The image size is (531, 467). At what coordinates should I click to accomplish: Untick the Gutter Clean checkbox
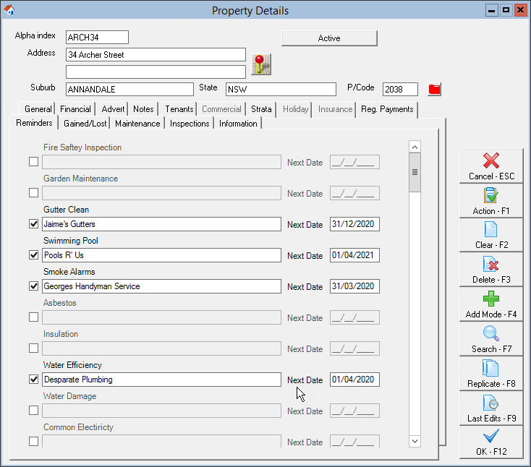33,224
